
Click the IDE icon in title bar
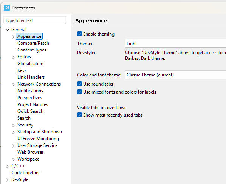coord(7,8)
